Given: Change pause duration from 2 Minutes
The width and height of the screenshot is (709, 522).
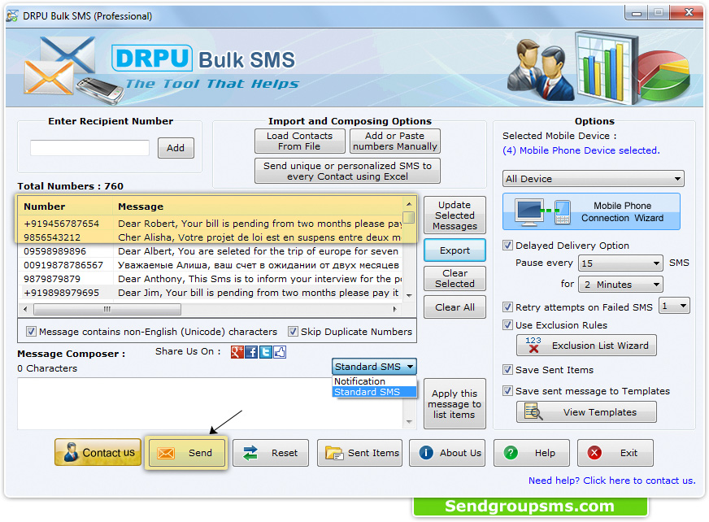Looking at the screenshot, I should click(620, 284).
